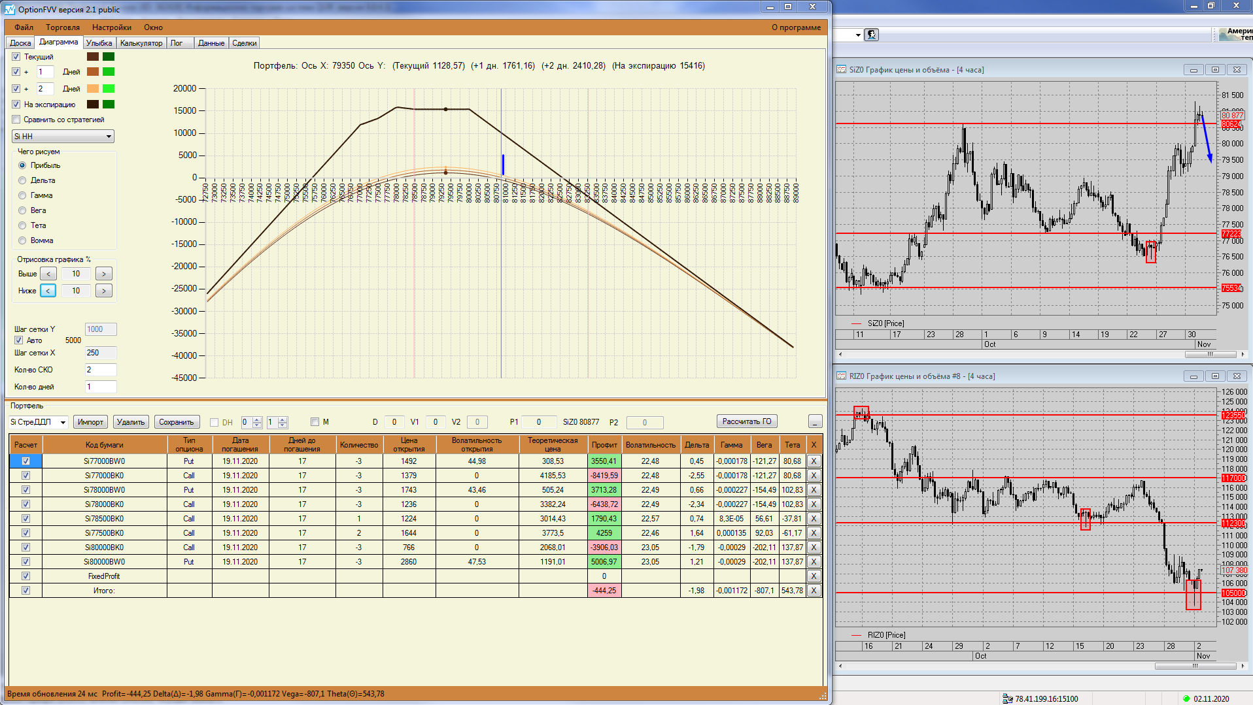Click the increase arrow for 'Ниже' percent
The width and height of the screenshot is (1253, 705).
tap(104, 291)
